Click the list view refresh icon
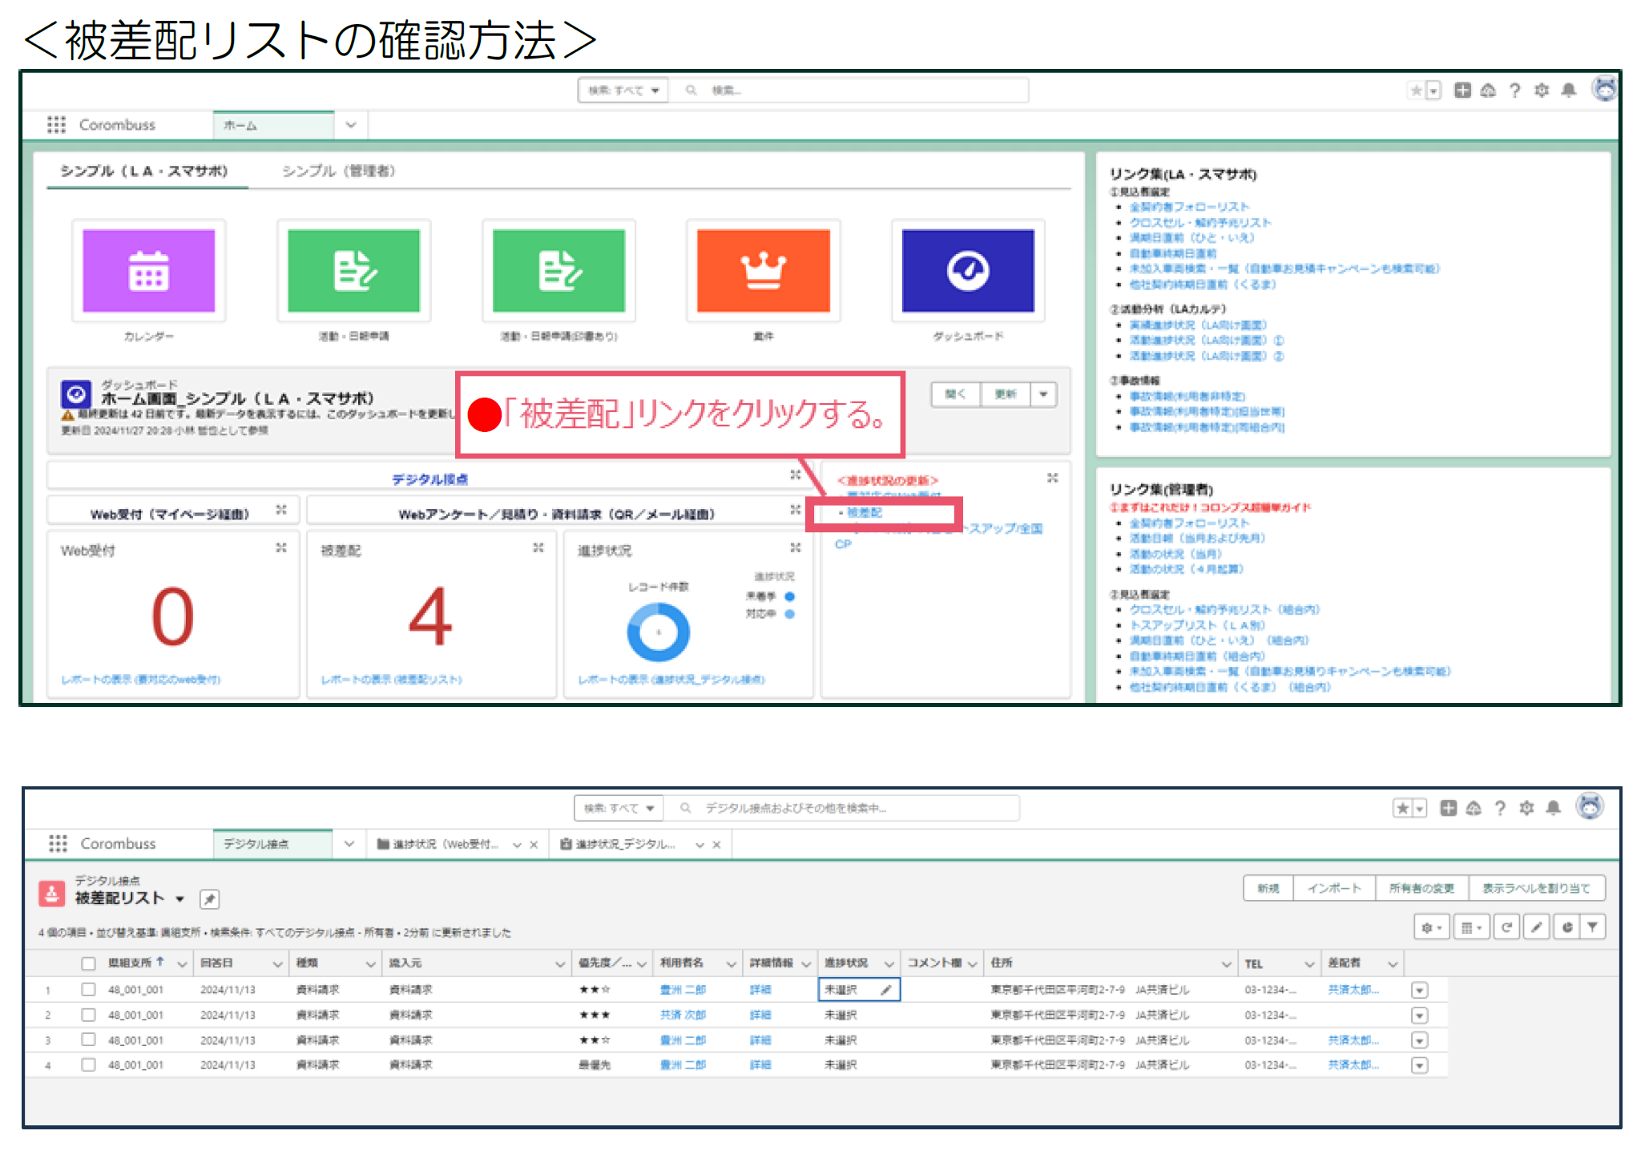1649x1159 pixels. (x=1506, y=927)
